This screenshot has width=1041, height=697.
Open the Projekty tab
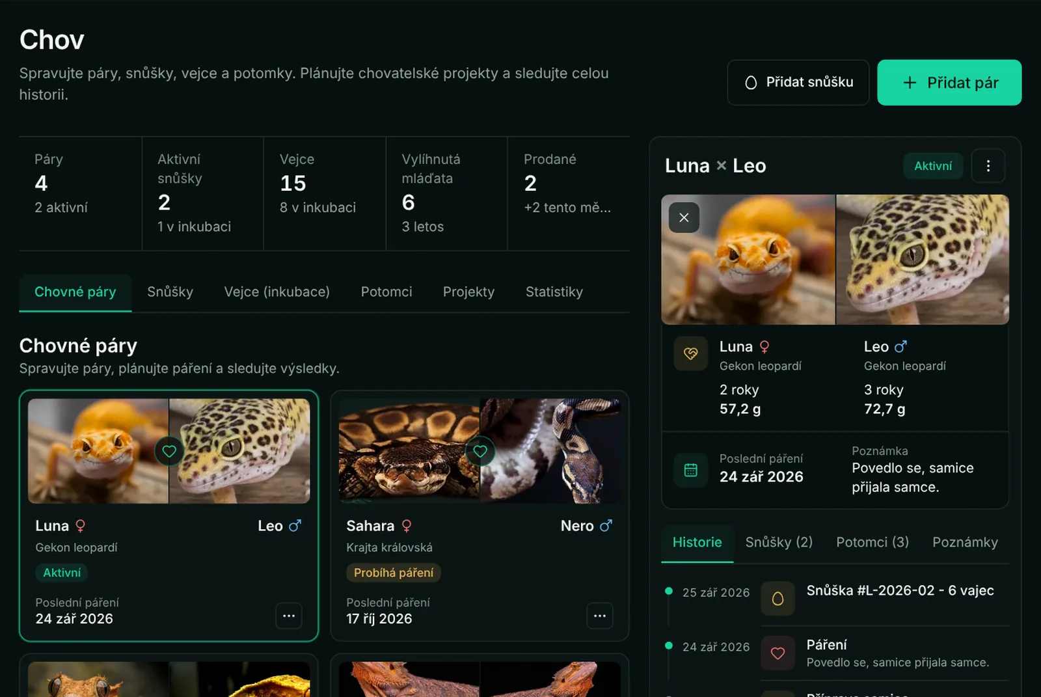coord(468,292)
